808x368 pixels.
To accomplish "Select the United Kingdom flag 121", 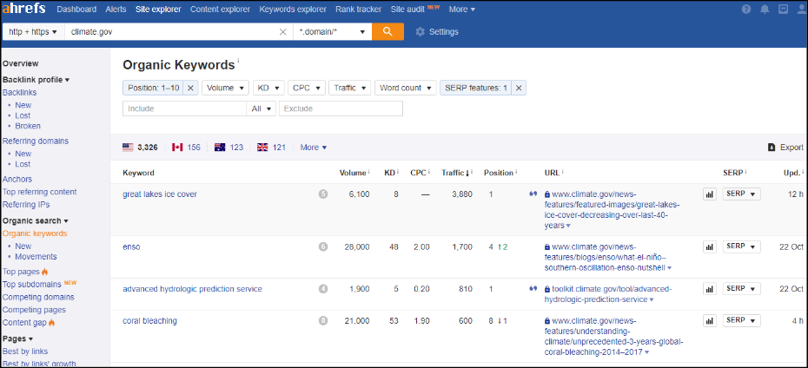I will tap(271, 148).
